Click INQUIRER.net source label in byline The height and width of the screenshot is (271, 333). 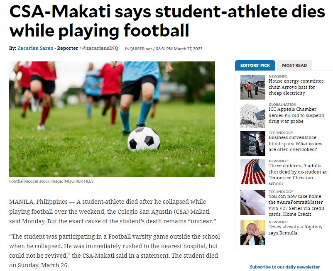point(138,49)
